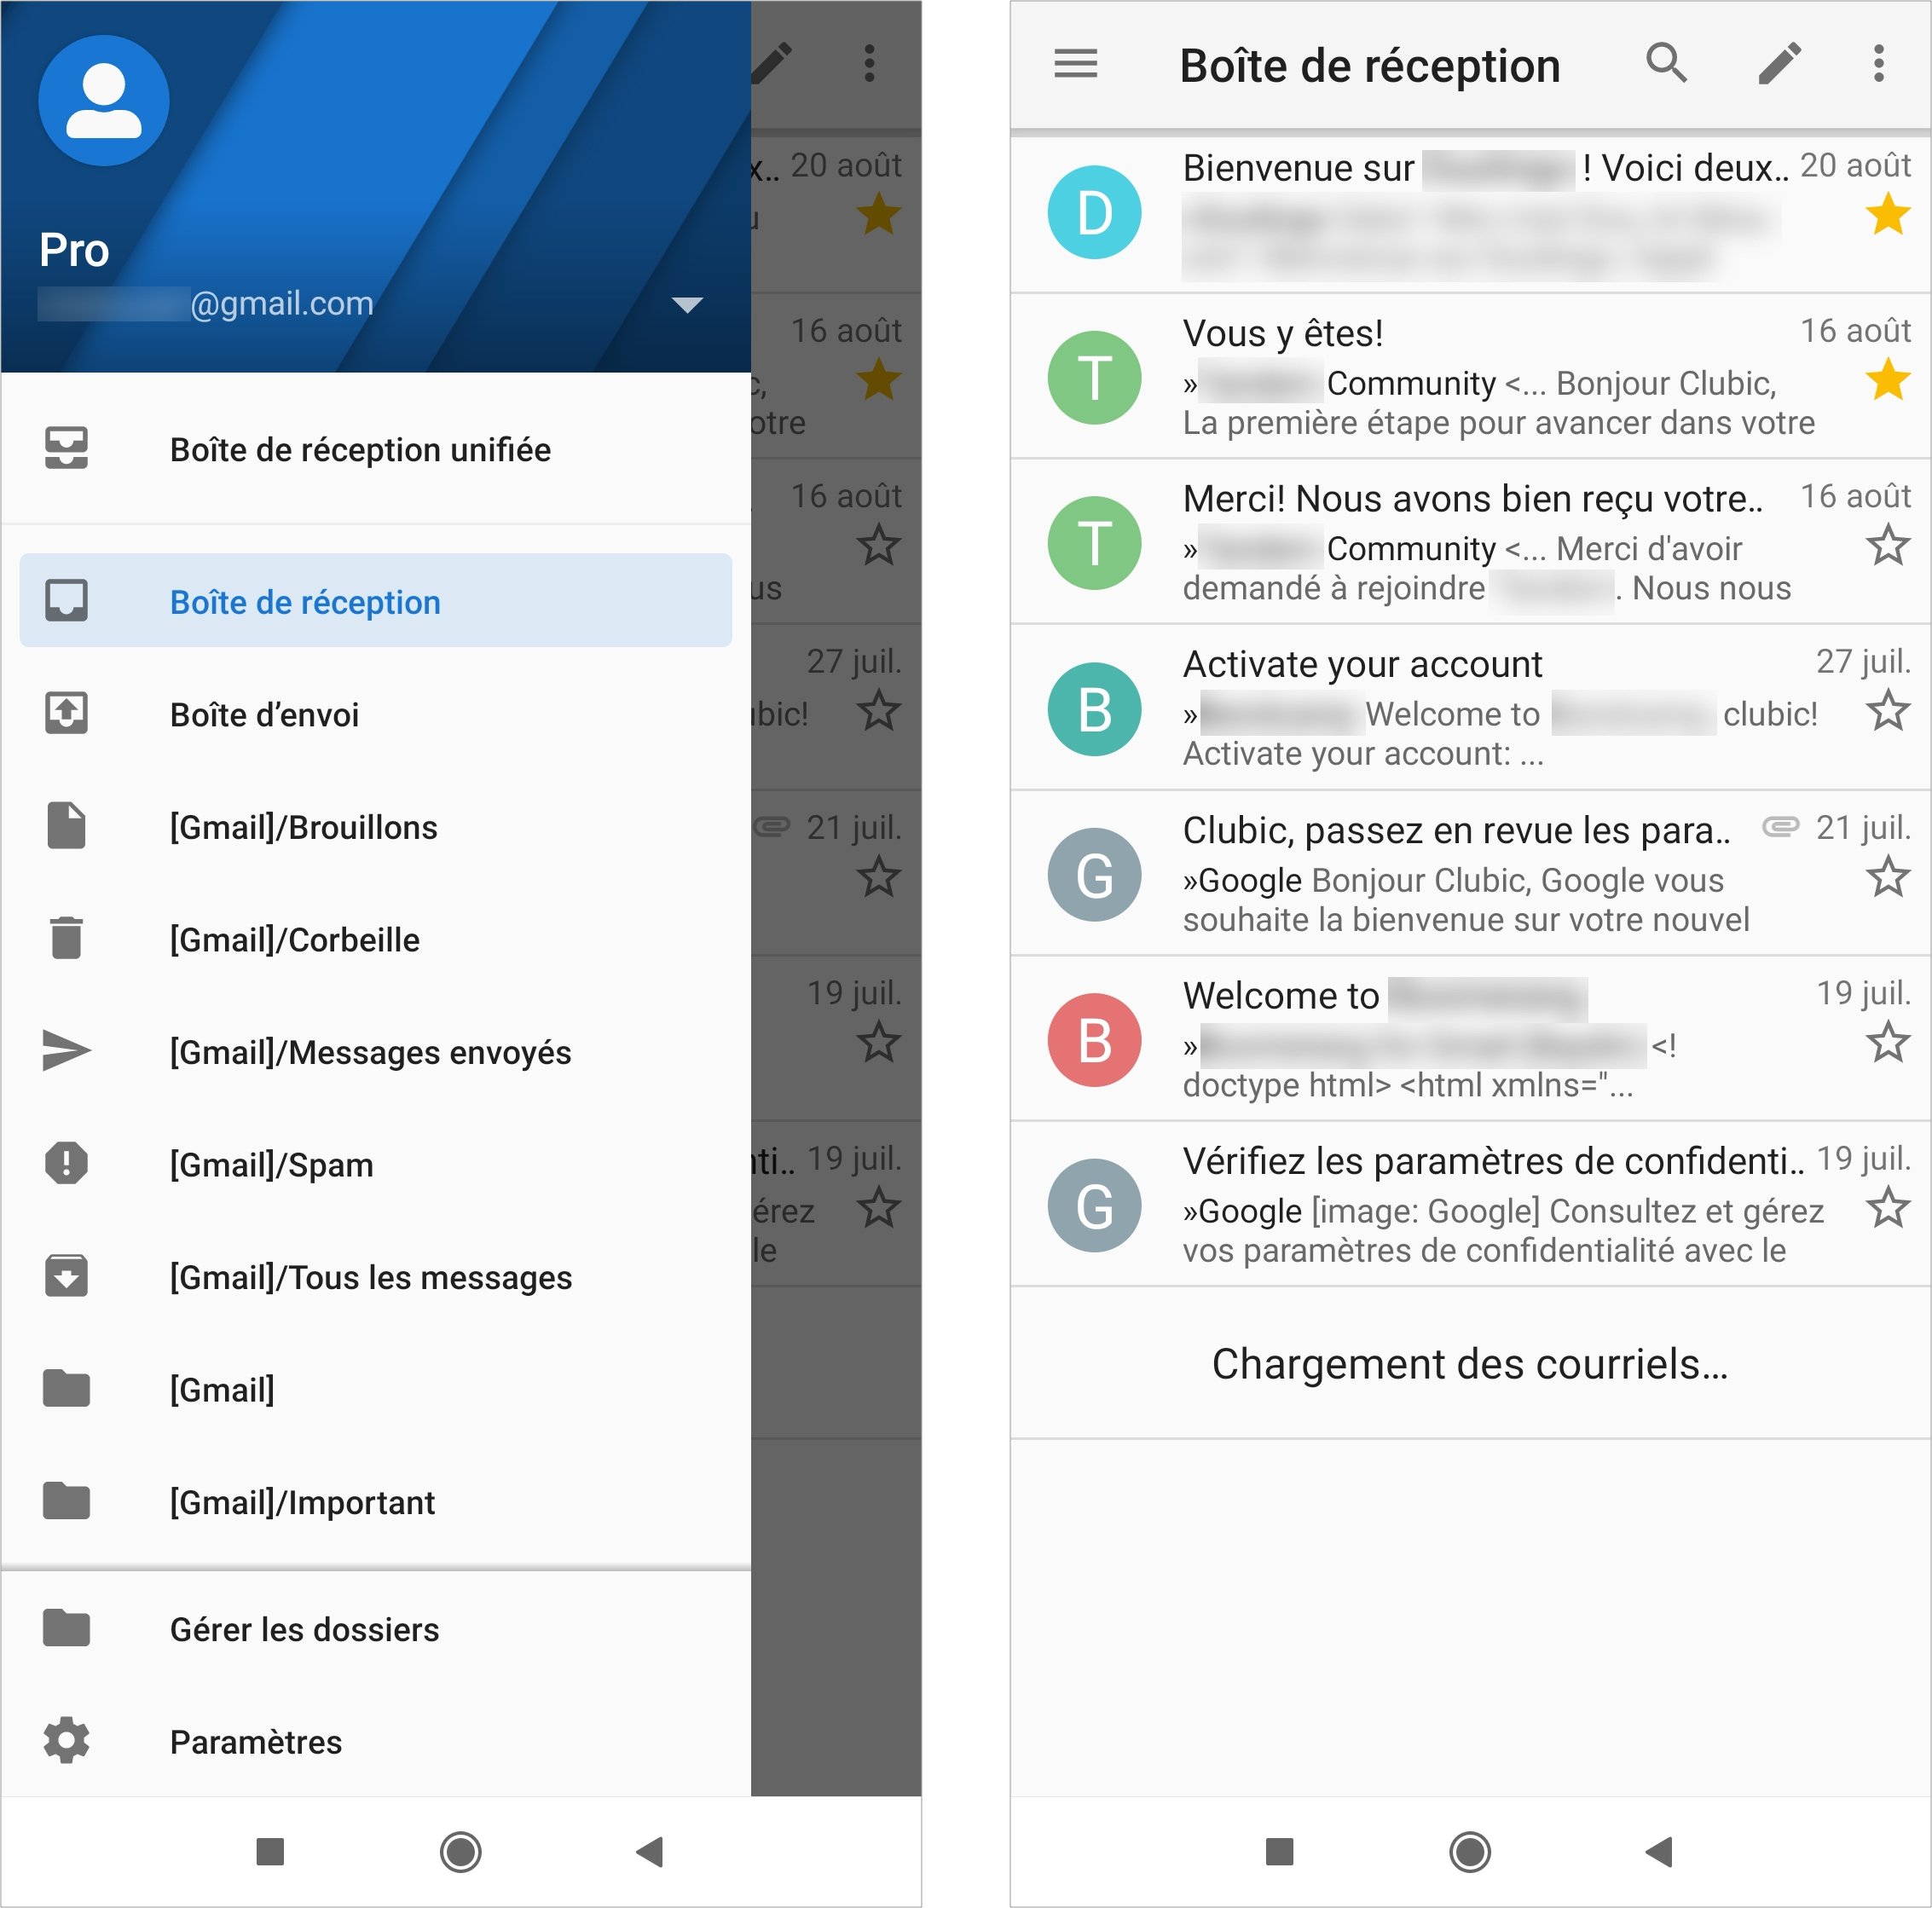Open Boîte de réception unifiée
Viewport: 1932px width, 1908px height.
coord(376,449)
